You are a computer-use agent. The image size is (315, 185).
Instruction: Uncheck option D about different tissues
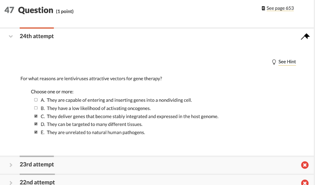point(36,124)
